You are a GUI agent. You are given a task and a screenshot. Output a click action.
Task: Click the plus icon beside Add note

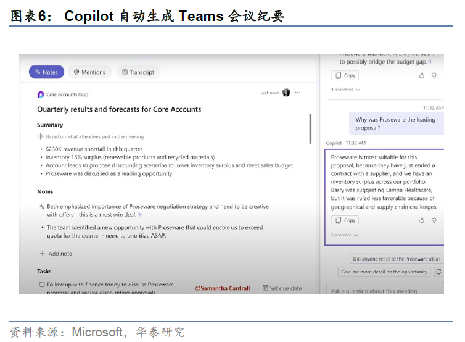click(42, 254)
